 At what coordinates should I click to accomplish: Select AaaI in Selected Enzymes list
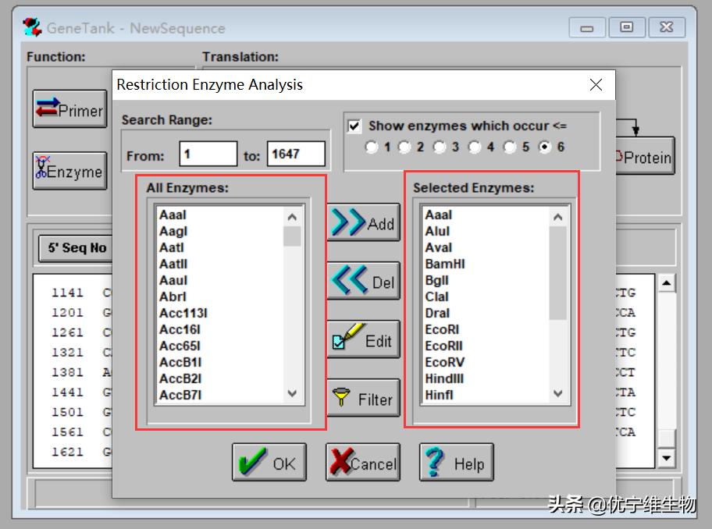pos(439,215)
